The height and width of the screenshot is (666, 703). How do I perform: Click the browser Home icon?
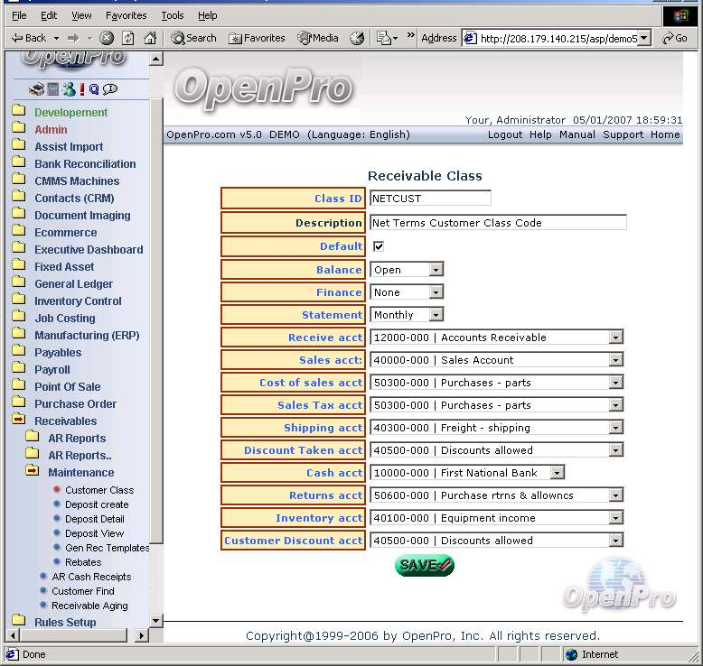tap(149, 38)
